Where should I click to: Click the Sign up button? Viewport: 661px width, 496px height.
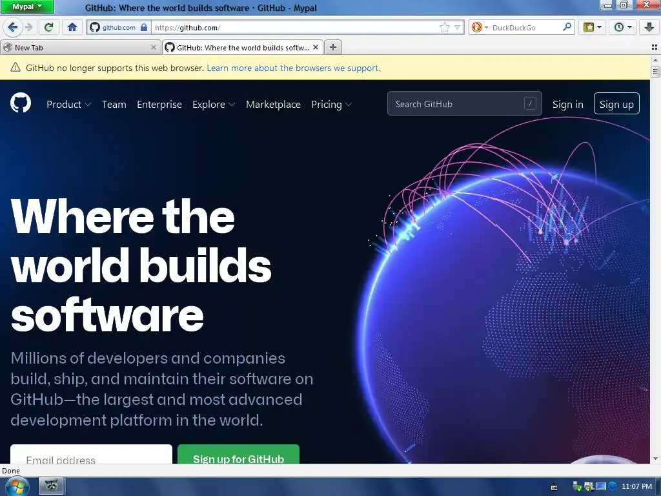[x=616, y=103]
